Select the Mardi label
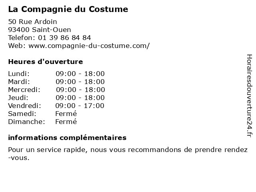 19,82
